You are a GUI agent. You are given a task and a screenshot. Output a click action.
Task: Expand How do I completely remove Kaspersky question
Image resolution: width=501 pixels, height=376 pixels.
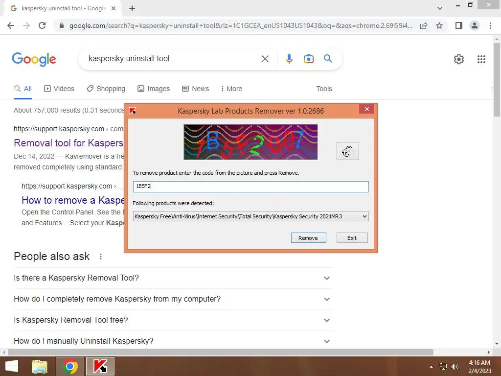coord(173,299)
